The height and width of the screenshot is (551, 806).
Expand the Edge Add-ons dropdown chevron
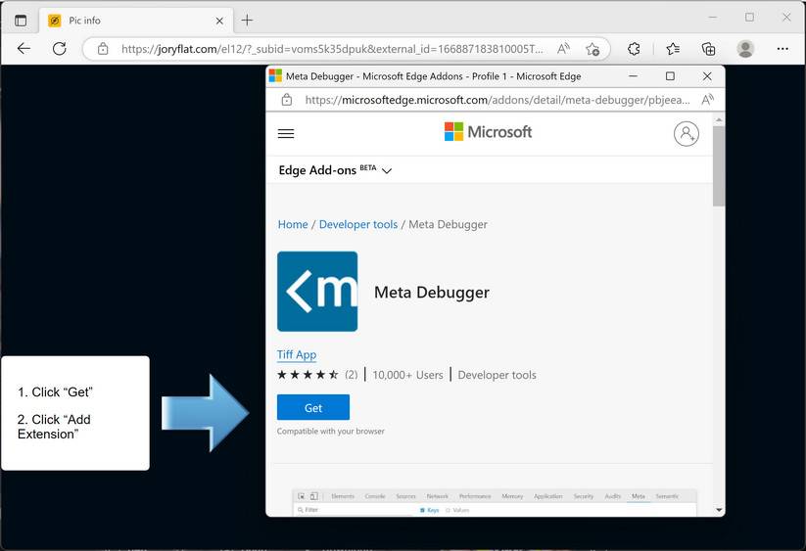click(x=387, y=170)
